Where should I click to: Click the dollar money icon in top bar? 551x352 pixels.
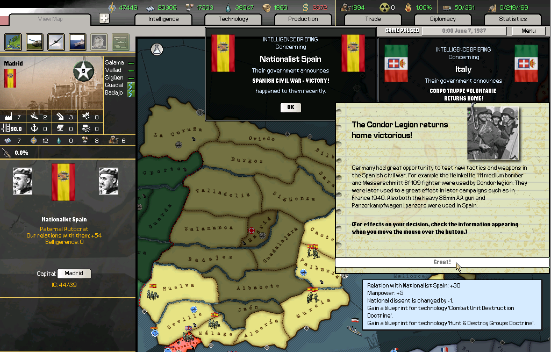305,8
